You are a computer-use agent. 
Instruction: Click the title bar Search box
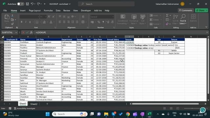[x=106, y=4]
